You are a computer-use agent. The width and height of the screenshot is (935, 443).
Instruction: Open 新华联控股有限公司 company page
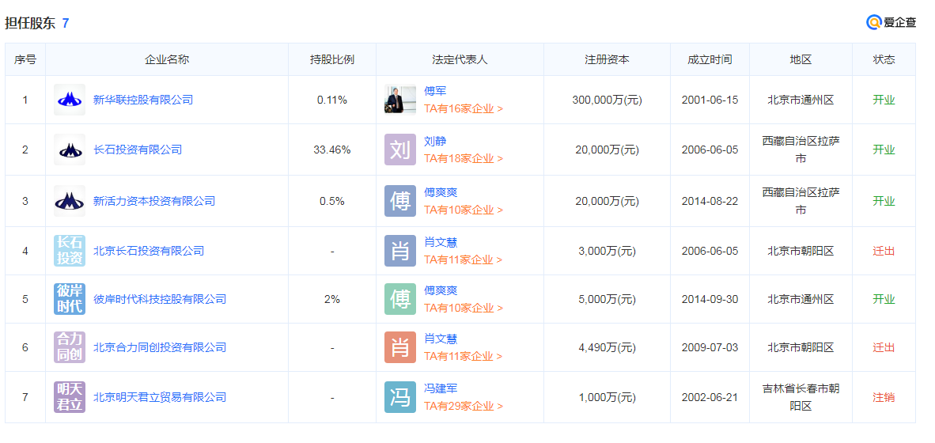(143, 100)
